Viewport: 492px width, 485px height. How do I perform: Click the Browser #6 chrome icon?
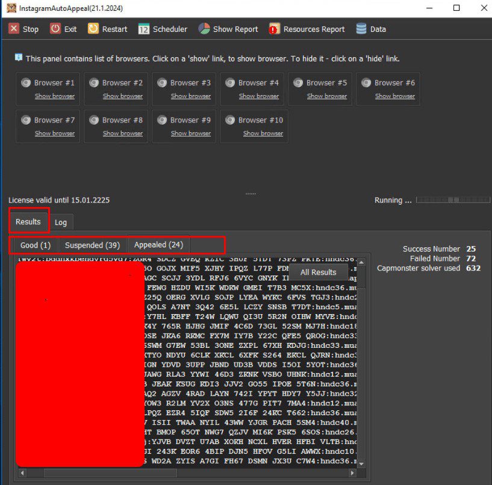[x=366, y=82]
